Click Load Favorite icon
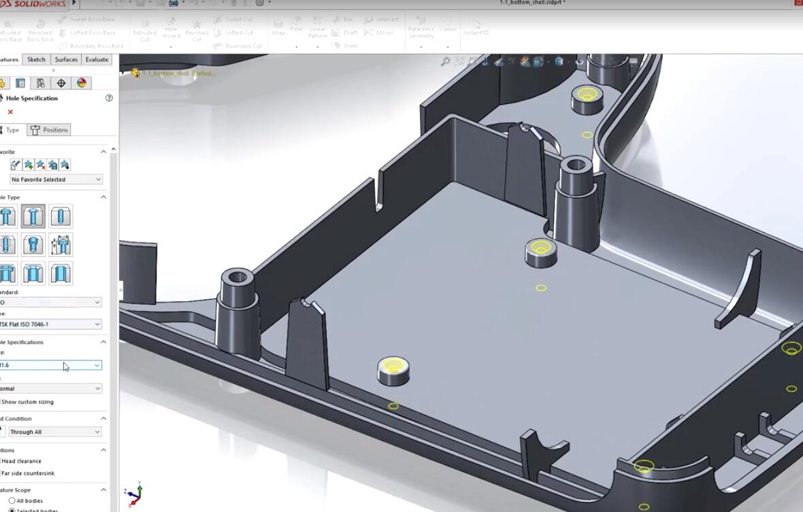This screenshot has height=512, width=803. [65, 165]
